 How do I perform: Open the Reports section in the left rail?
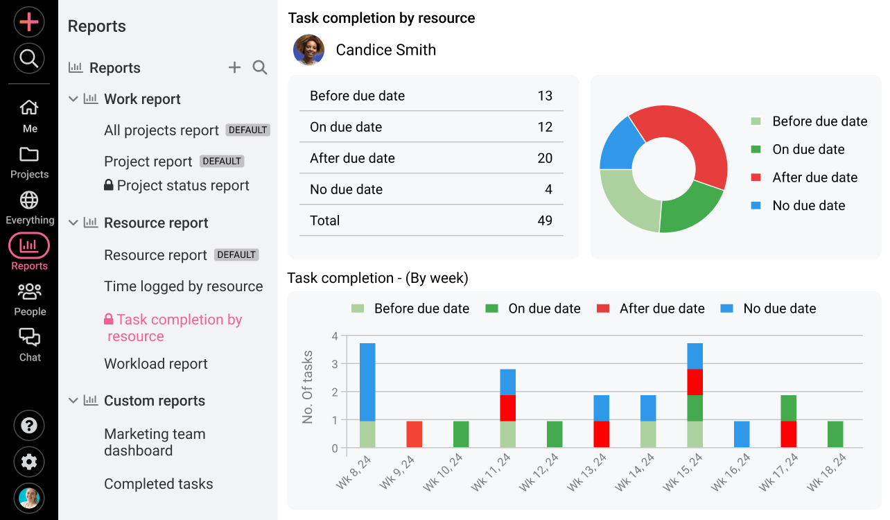(x=28, y=248)
